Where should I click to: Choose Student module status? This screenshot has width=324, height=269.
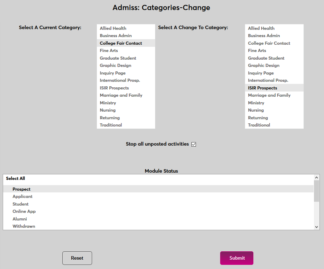click(20, 204)
